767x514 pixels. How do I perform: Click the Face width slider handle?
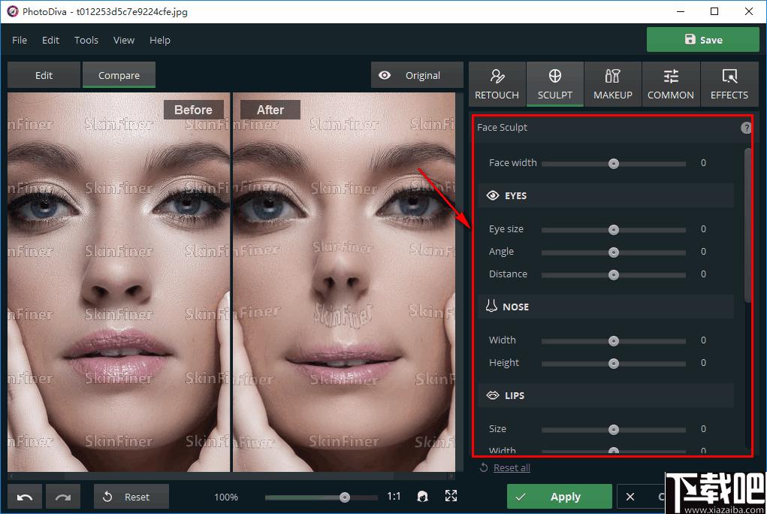pyautogui.click(x=614, y=164)
